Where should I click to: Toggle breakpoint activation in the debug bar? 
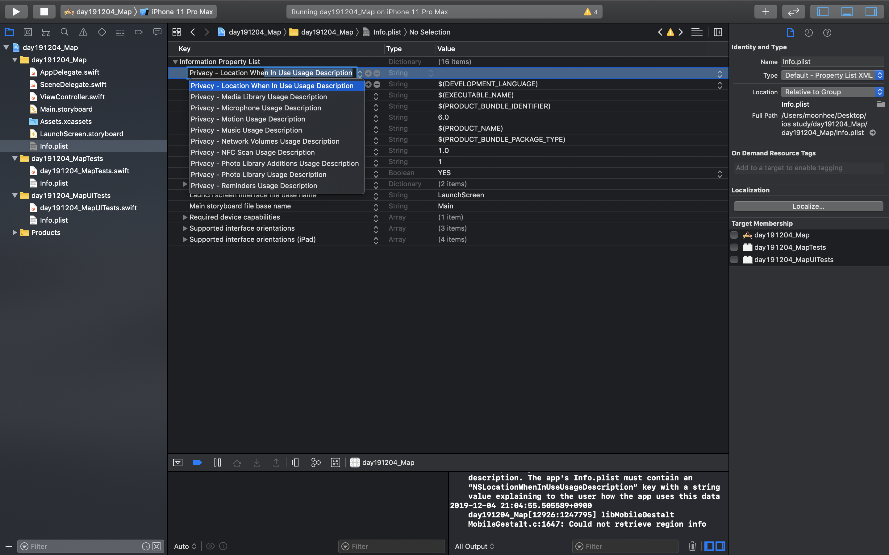197,462
